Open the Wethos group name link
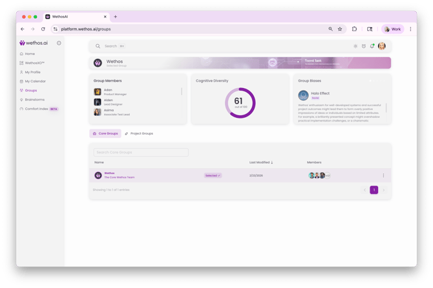This screenshot has height=288, width=433. (109, 173)
